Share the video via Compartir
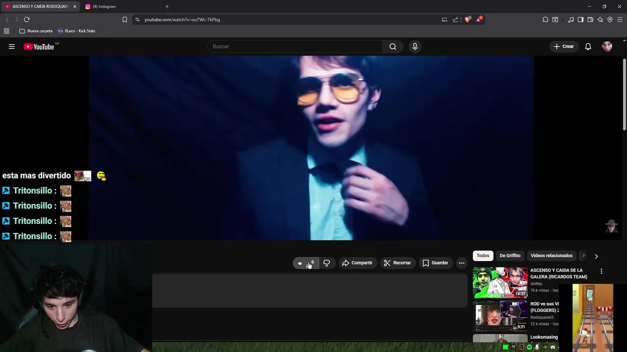The image size is (627, 352). (x=358, y=263)
